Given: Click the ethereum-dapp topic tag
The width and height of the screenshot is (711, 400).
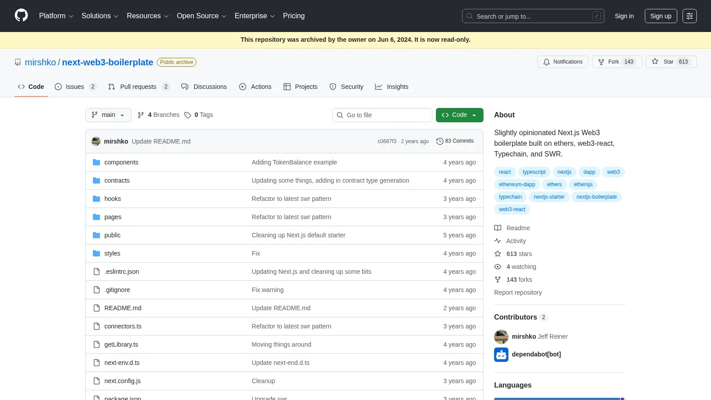Looking at the screenshot, I should (x=517, y=184).
